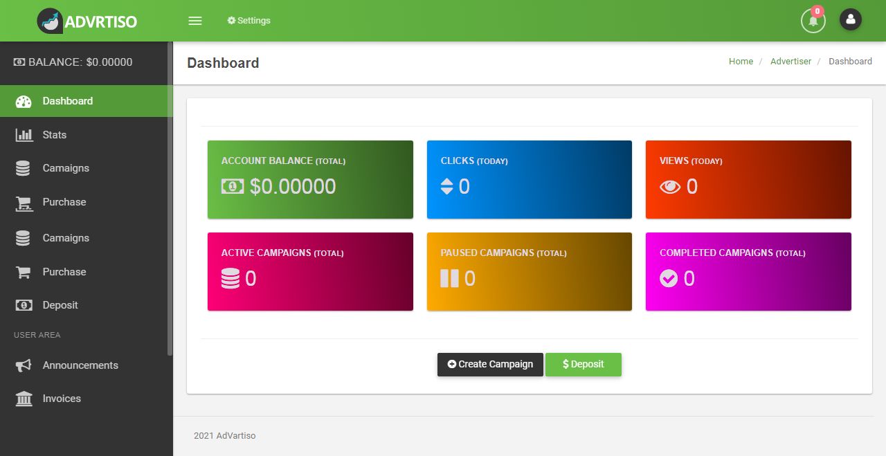The width and height of the screenshot is (886, 456).
Task: Click Paused Campaigns (Total) title
Action: [x=503, y=253]
